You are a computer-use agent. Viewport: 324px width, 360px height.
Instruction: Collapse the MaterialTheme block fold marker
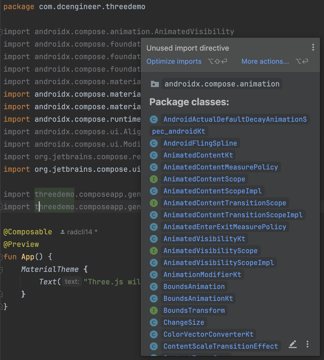(x=1, y=269)
